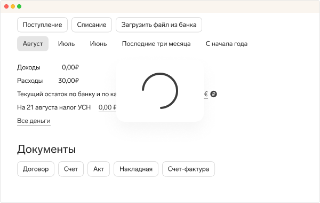Create a Счет-фактура document
320x203 pixels.
(188, 169)
